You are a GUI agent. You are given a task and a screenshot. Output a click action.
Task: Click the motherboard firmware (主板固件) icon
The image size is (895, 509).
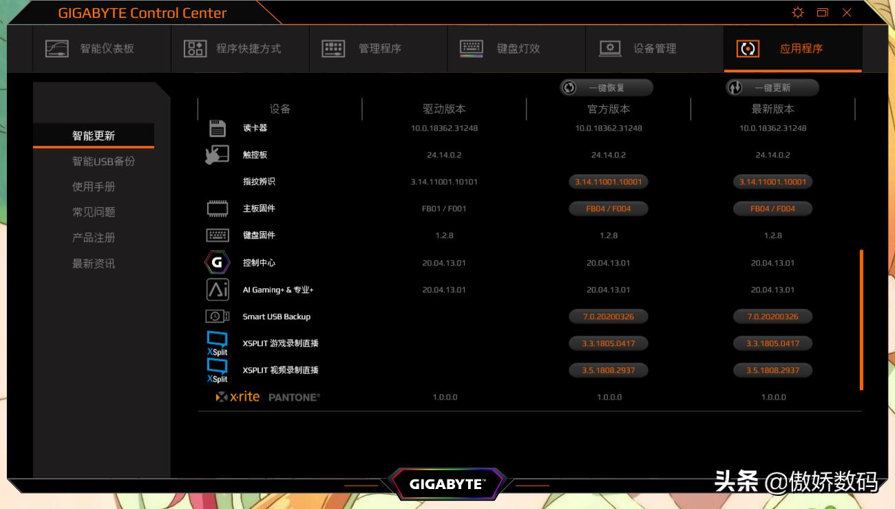218,208
